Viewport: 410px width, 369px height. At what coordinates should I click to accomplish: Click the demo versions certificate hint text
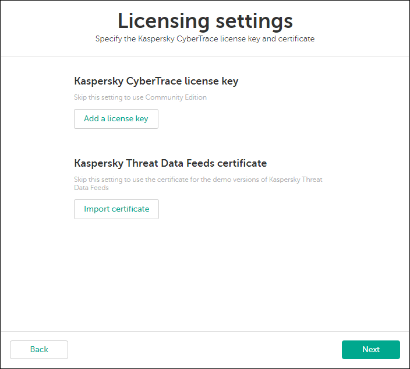point(198,180)
